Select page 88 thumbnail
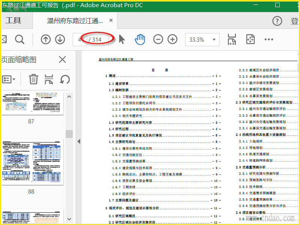The width and height of the screenshot is (300, 225). [33, 162]
